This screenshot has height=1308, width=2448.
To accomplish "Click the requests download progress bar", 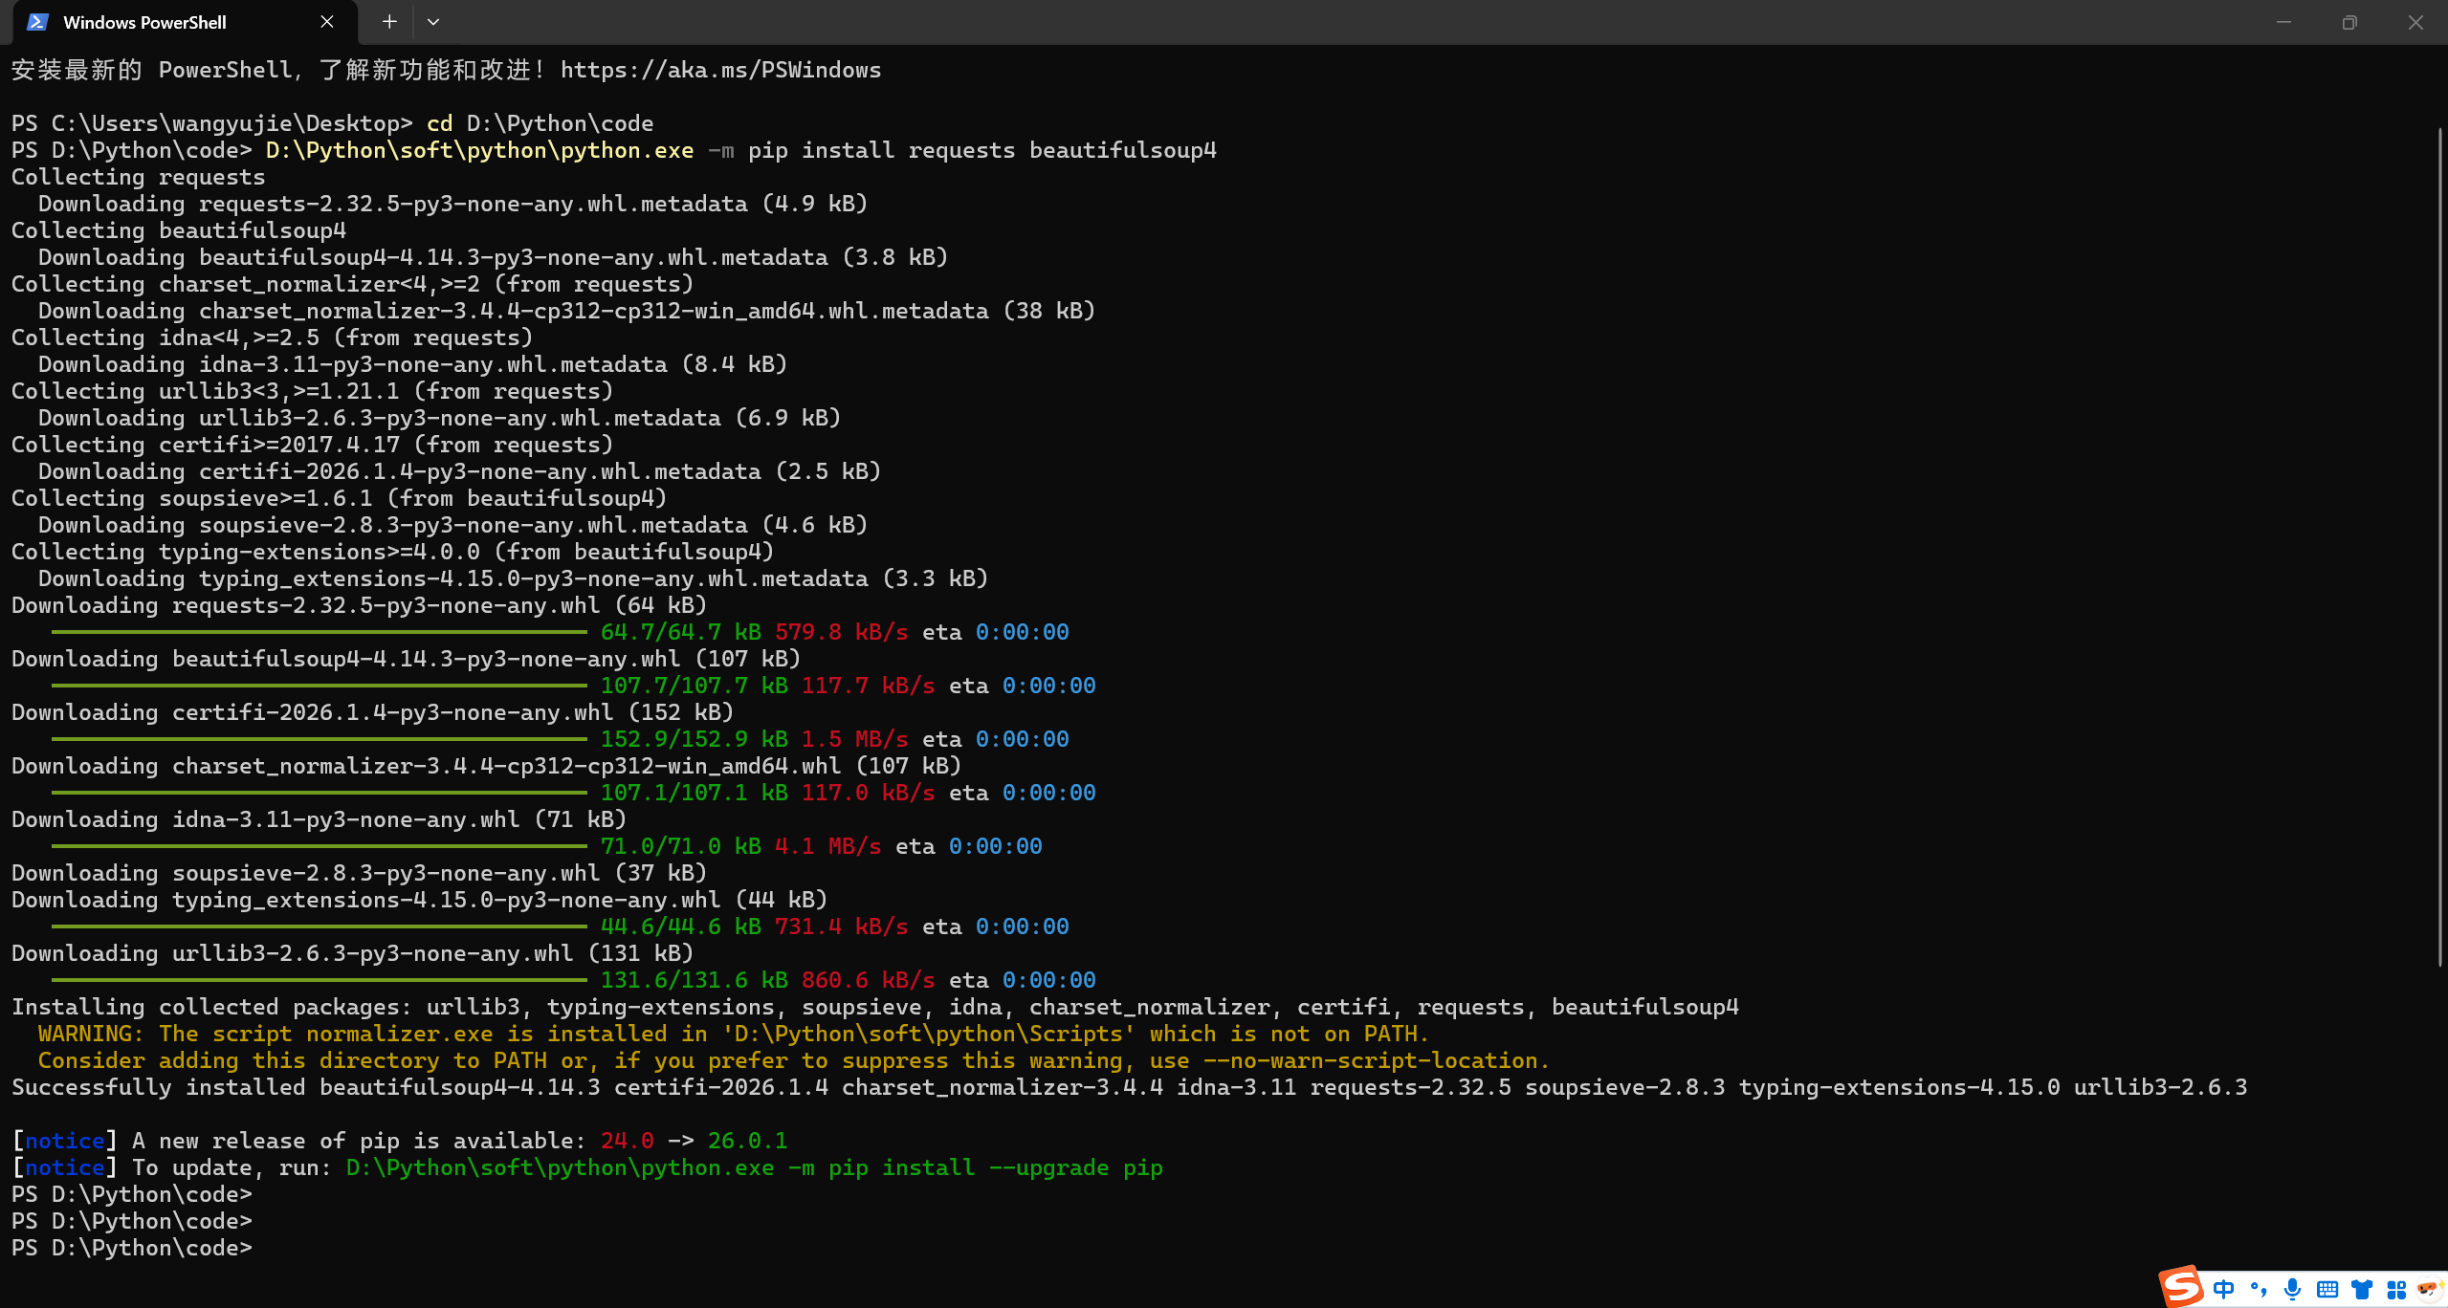I will click(319, 632).
